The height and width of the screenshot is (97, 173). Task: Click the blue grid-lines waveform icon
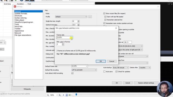point(67,95)
